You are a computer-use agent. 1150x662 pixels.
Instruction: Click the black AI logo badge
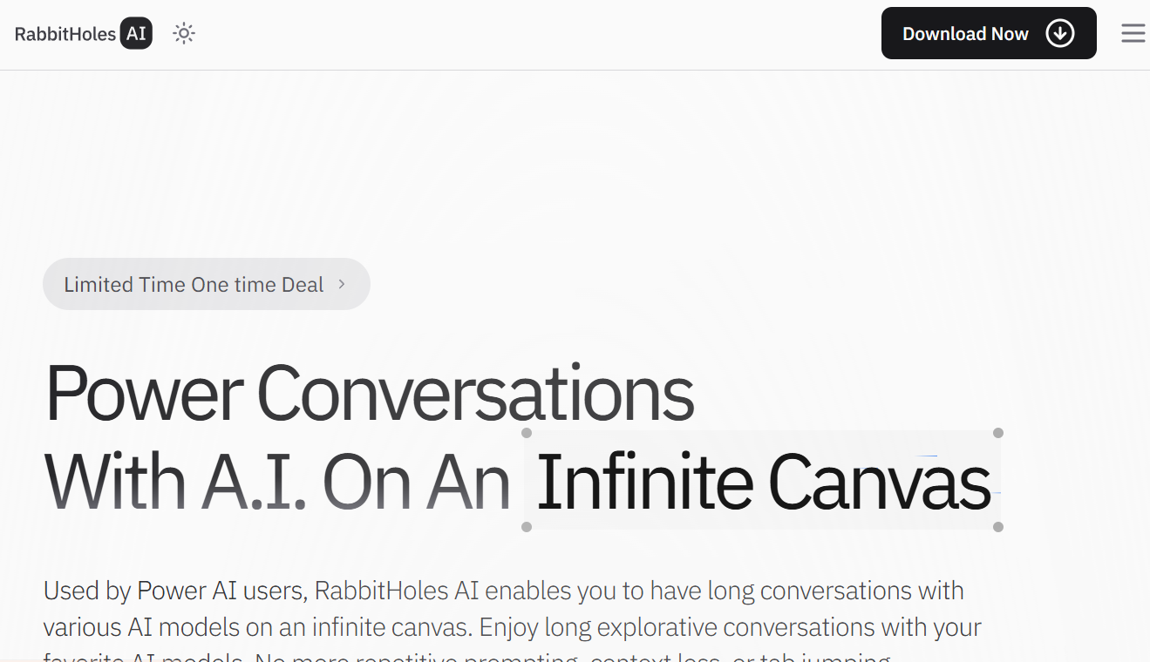135,33
